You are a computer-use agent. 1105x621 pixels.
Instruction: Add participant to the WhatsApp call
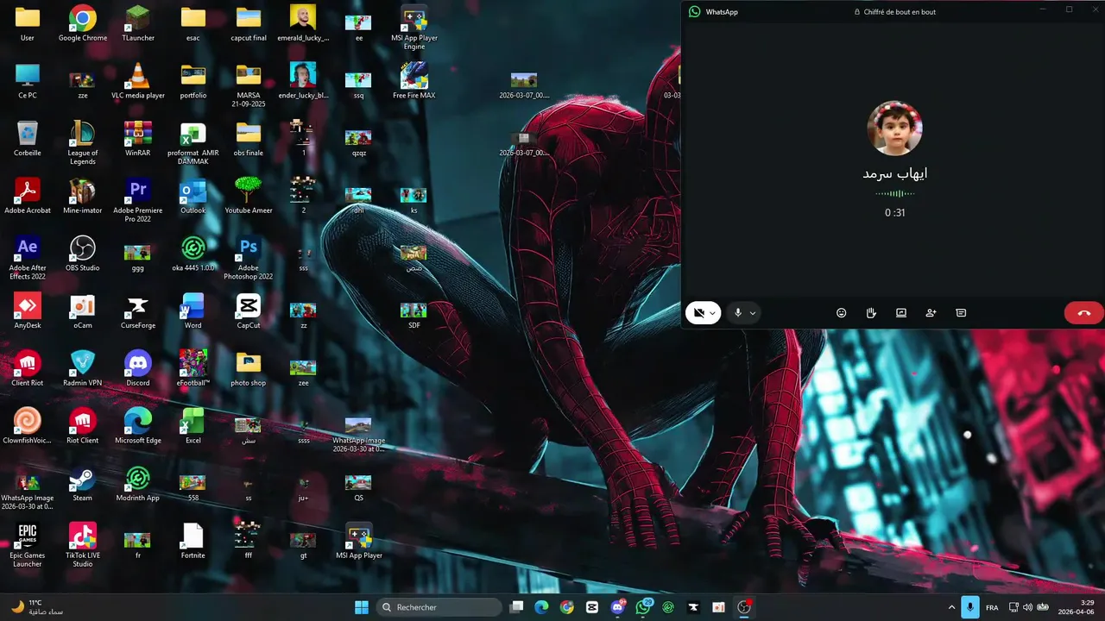(931, 313)
